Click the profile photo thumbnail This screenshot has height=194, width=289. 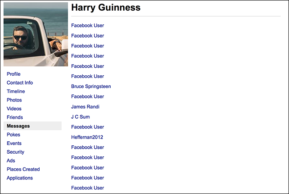[x=36, y=34]
